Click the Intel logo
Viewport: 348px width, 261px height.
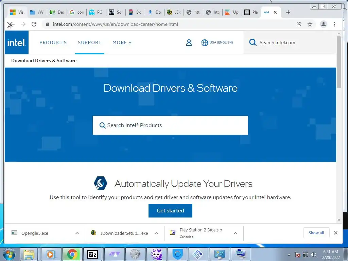[17, 42]
